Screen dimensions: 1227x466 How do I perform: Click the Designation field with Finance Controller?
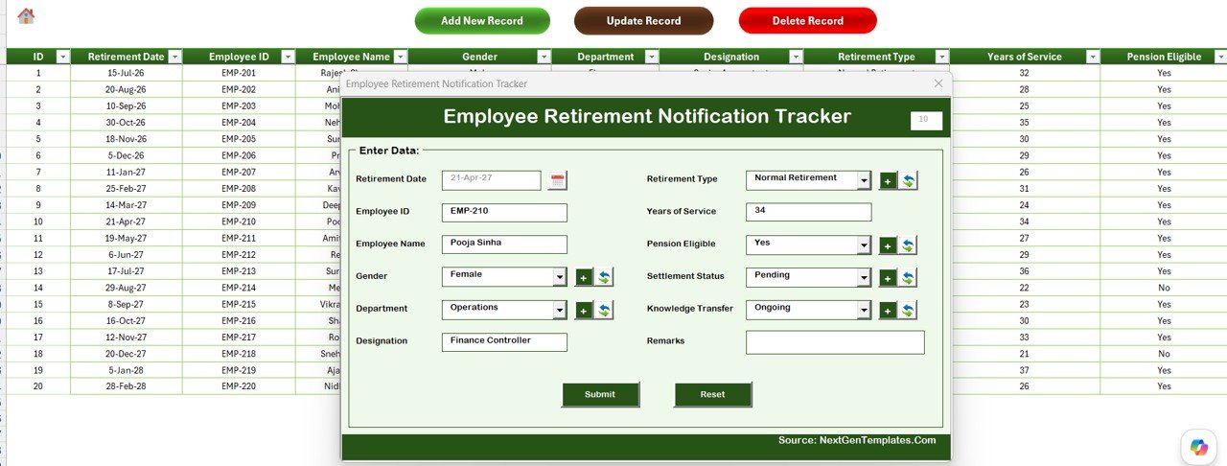[504, 342]
